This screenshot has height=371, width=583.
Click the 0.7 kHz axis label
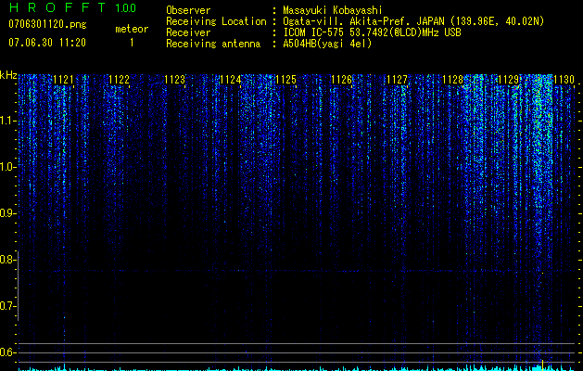(7, 306)
